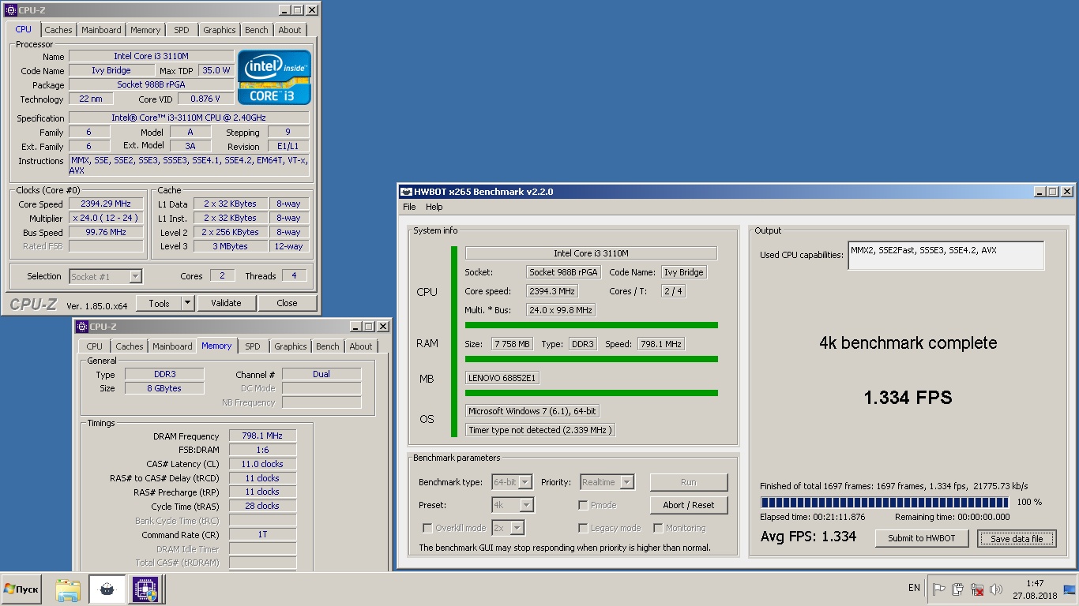Click the 1.334 FPS result text
Image resolution: width=1079 pixels, height=606 pixels.
(908, 398)
